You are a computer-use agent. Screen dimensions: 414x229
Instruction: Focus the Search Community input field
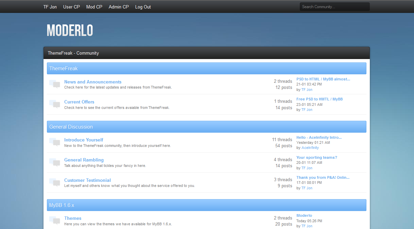[334, 7]
